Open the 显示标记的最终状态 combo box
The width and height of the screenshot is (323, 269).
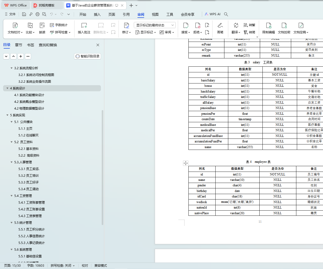click(x=155, y=25)
